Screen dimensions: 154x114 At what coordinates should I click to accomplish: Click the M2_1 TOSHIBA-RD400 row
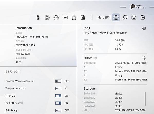(115, 110)
